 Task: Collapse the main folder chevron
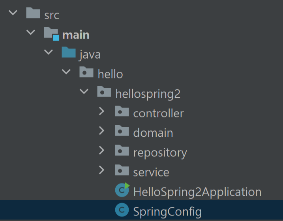point(31,32)
